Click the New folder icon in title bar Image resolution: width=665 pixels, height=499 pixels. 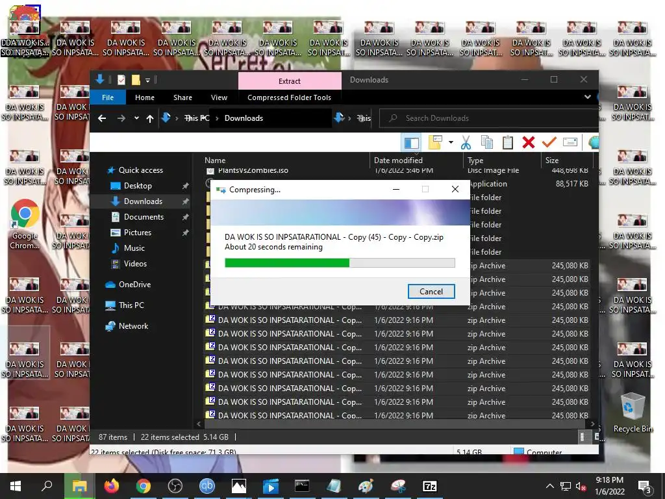coord(136,80)
